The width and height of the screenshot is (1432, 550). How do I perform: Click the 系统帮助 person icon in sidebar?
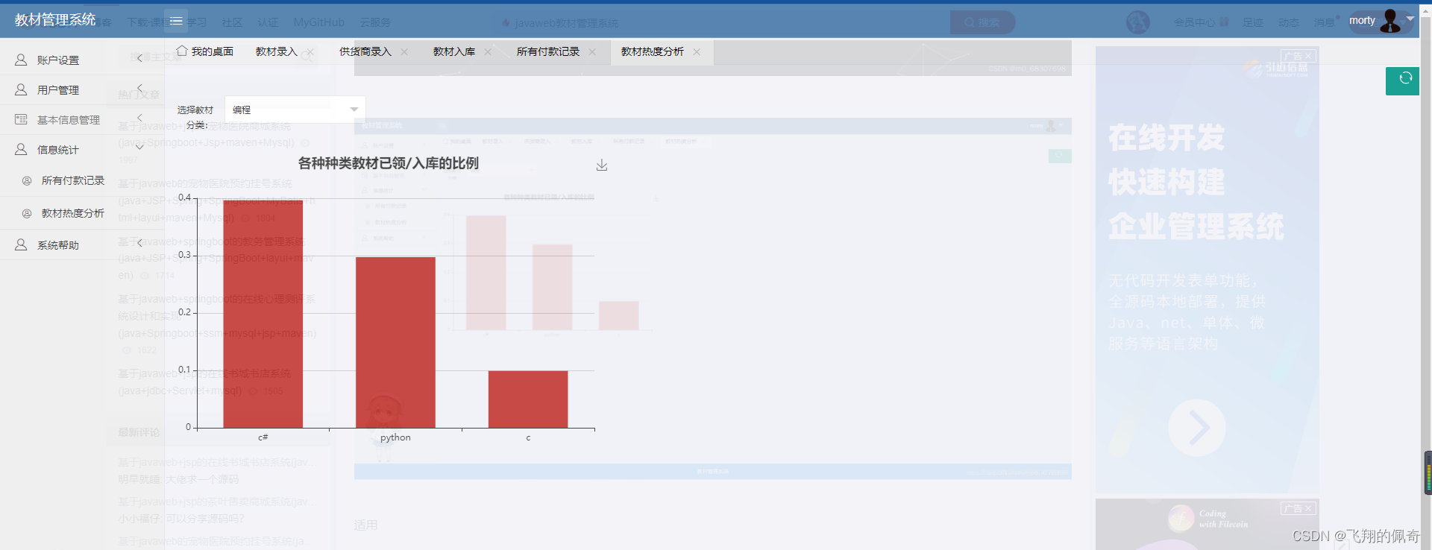coord(21,244)
